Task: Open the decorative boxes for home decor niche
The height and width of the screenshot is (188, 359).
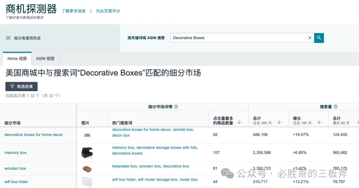Action: (34, 135)
